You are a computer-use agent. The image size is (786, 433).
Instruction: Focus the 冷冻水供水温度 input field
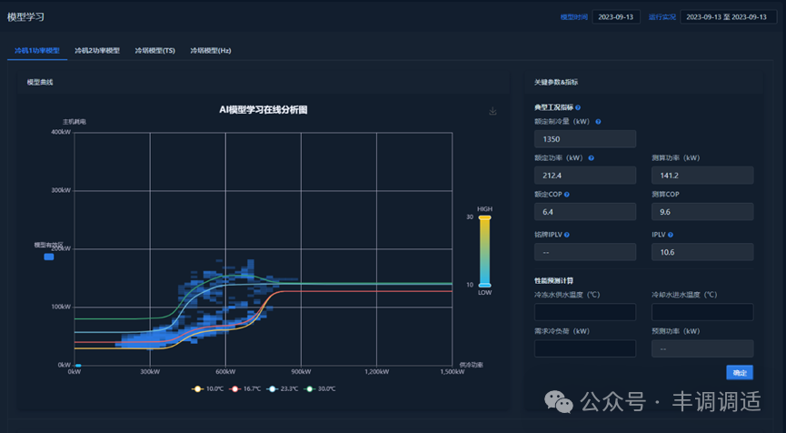(x=585, y=312)
